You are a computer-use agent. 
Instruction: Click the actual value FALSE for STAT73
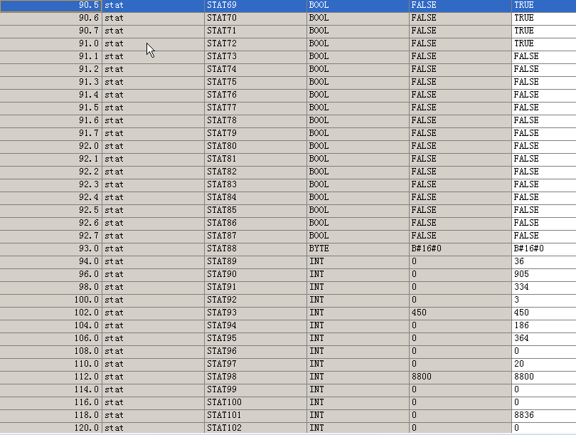[543, 56]
